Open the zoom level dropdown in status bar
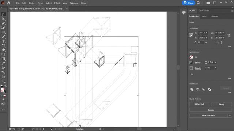Viewport: 234px width, 131px height. (x=19, y=129)
